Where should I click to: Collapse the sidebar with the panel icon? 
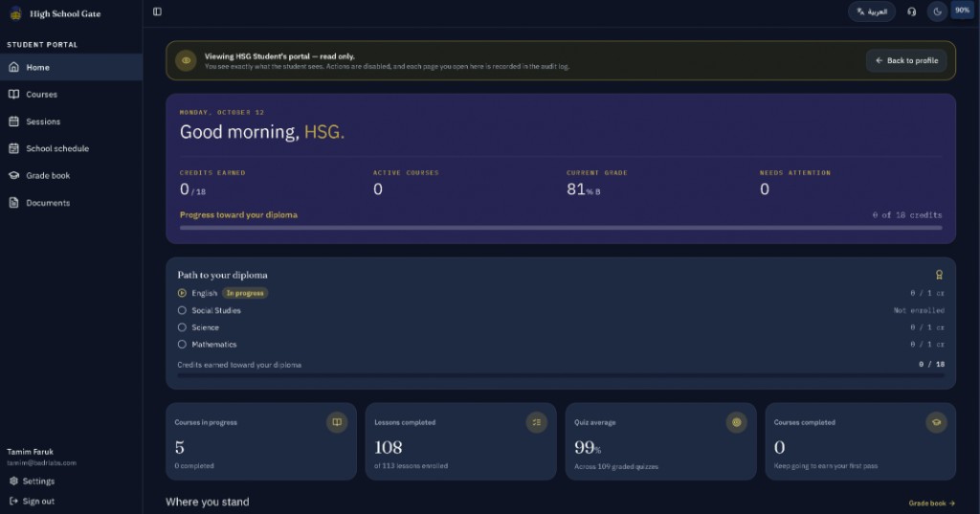(x=158, y=11)
